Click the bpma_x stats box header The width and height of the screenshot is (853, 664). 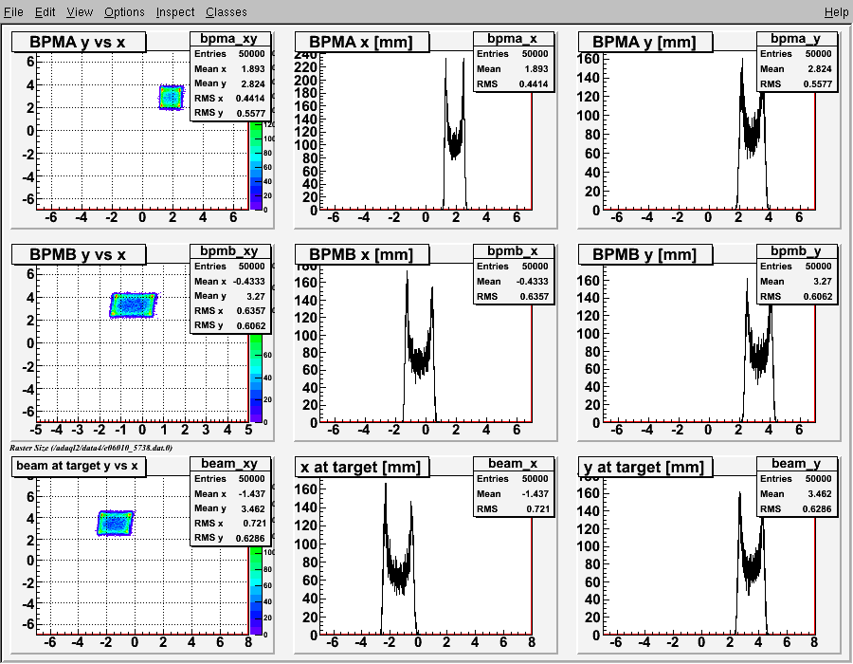tap(513, 39)
